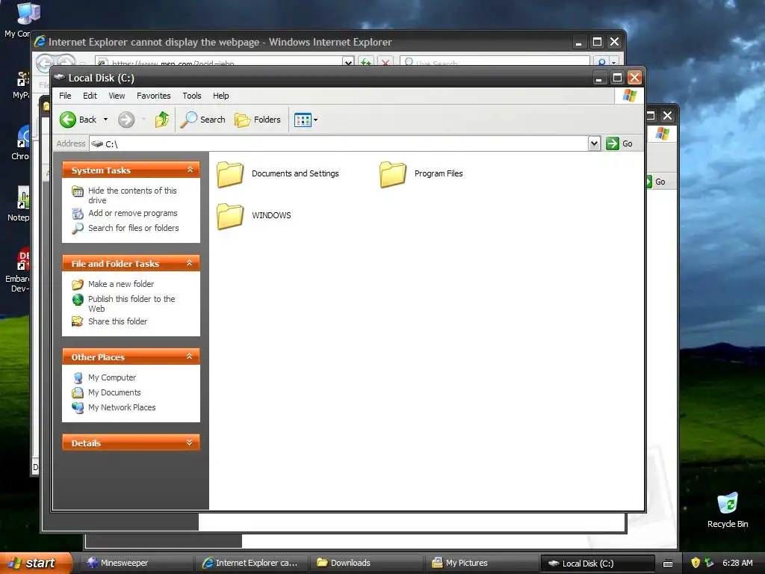This screenshot has height=574, width=765.
Task: Click the Start button
Action: (x=35, y=563)
